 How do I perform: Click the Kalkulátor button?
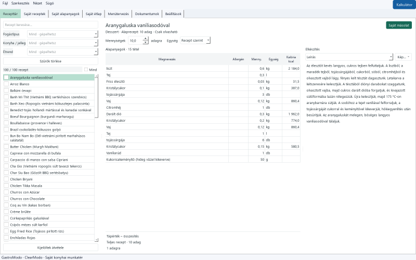click(404, 5)
